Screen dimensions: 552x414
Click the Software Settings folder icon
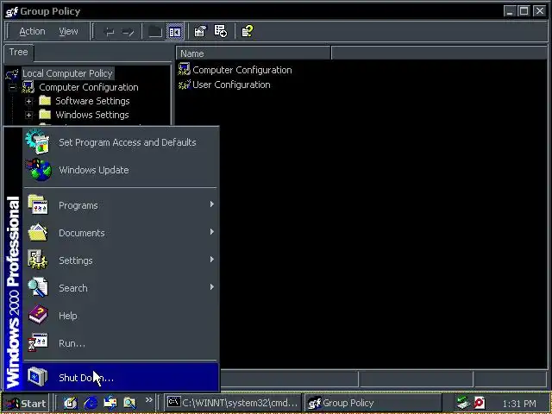(x=45, y=101)
